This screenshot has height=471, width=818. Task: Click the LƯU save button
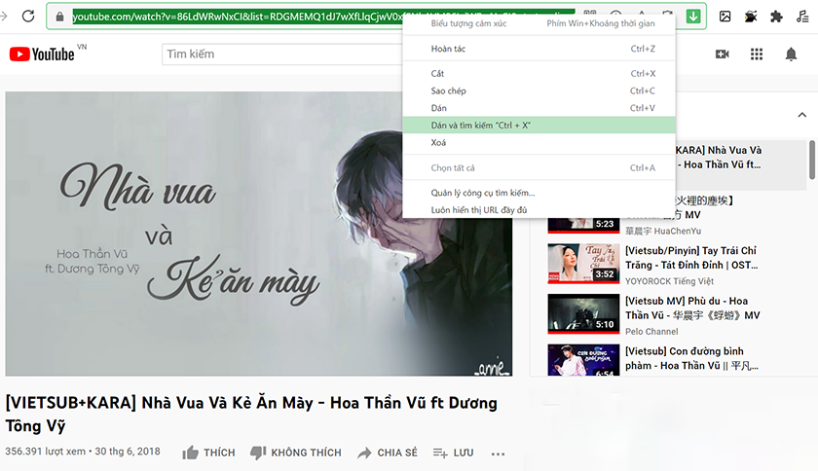click(453, 453)
